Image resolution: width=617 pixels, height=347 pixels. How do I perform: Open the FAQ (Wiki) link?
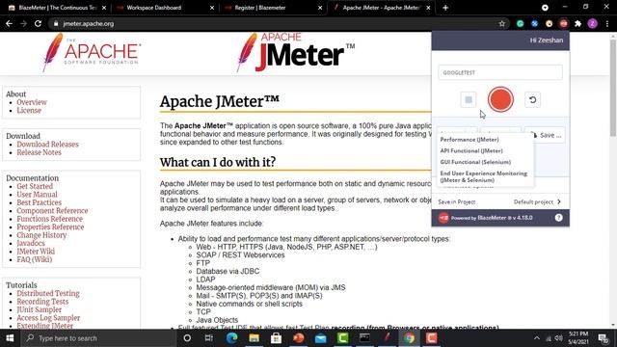(35, 259)
